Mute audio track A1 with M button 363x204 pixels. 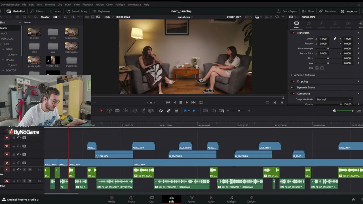[30, 169]
